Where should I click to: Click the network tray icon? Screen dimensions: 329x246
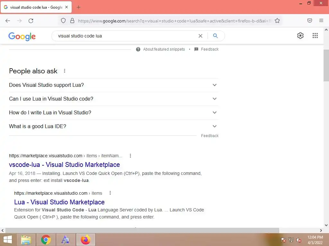tap(291, 240)
